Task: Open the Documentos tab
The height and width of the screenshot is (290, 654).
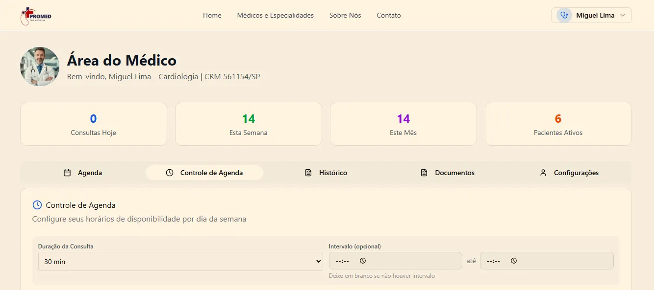Action: pyautogui.click(x=448, y=173)
